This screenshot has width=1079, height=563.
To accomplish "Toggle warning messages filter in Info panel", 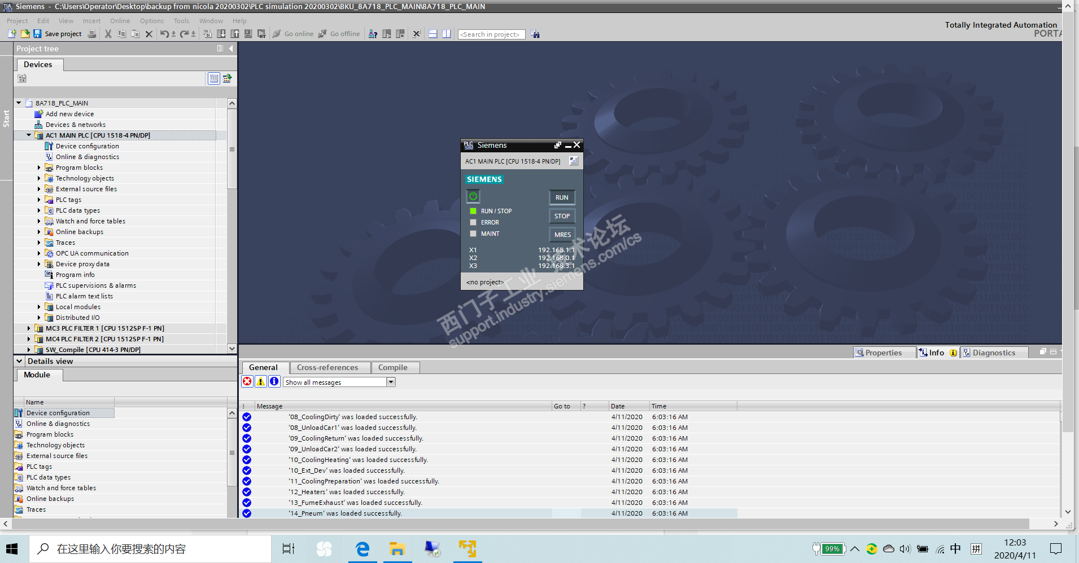I will tap(261, 382).
